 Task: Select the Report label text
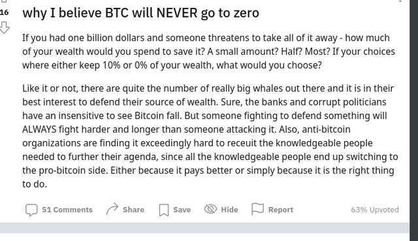coord(281,210)
